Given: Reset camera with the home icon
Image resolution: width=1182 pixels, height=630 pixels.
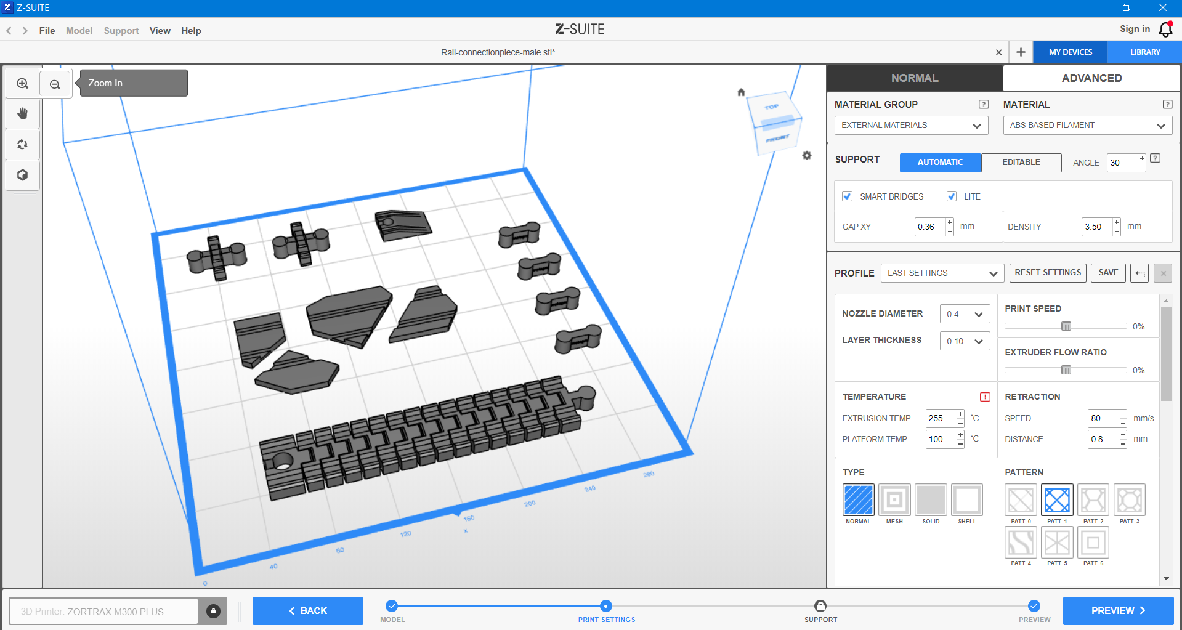Looking at the screenshot, I should tap(741, 92).
